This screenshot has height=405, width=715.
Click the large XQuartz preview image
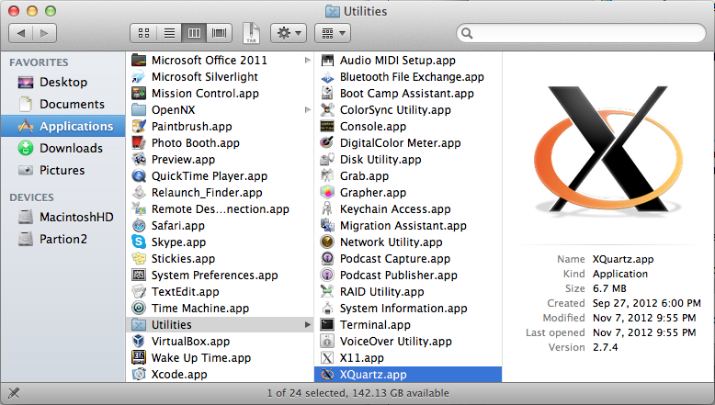[x=610, y=156]
